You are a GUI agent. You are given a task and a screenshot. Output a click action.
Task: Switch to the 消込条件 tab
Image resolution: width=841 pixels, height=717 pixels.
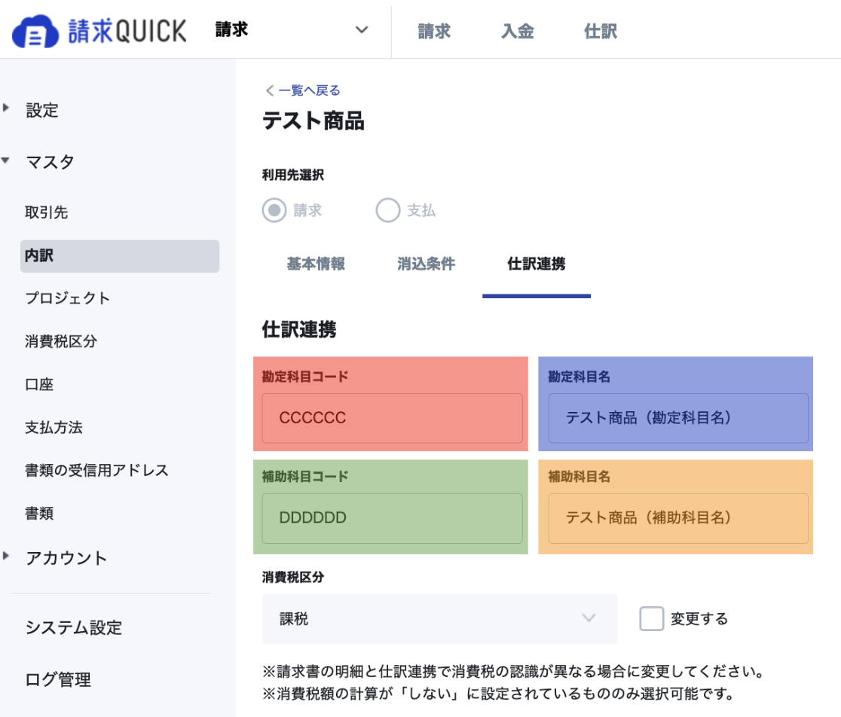426,264
